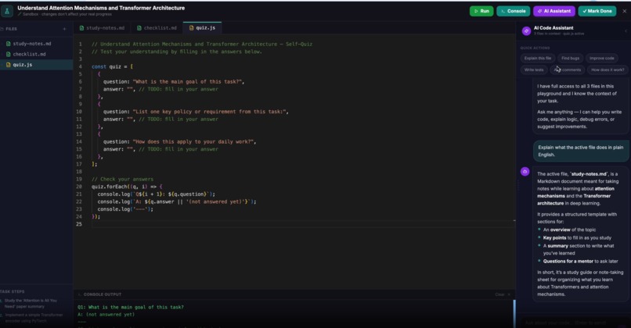Click the file icon beside checklist.md in the sidebar
Viewport: 631px width, 328px height.
click(8, 54)
